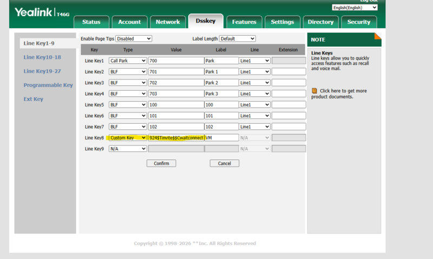Click the Park 1 label field
Image resolution: width=433 pixels, height=259 pixels.
pyautogui.click(x=221, y=72)
